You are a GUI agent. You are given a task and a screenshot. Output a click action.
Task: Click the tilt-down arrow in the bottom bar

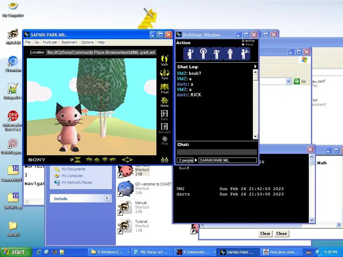coord(105,160)
